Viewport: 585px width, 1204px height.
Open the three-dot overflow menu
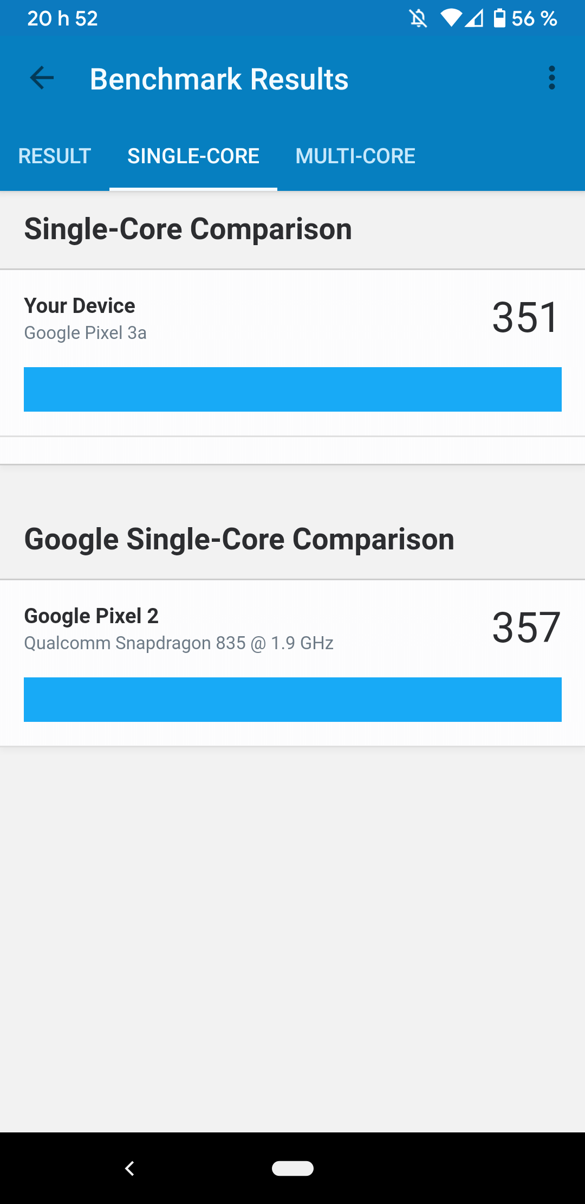click(551, 78)
